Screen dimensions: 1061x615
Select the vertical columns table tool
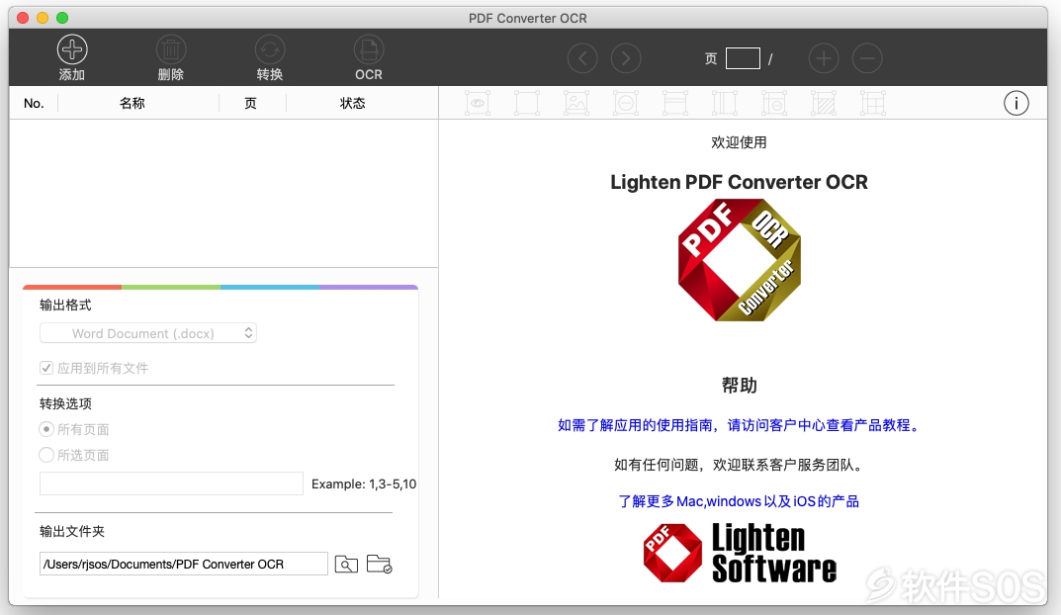pyautogui.click(x=725, y=104)
